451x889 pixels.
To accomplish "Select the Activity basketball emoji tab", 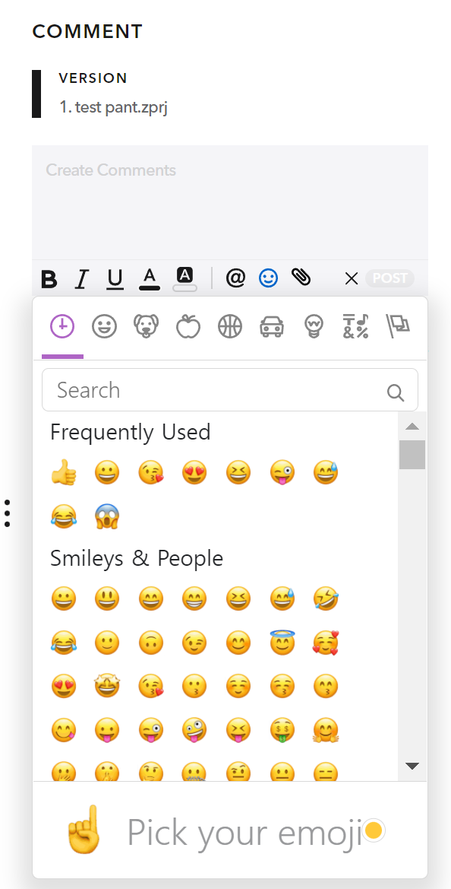I will click(x=230, y=326).
